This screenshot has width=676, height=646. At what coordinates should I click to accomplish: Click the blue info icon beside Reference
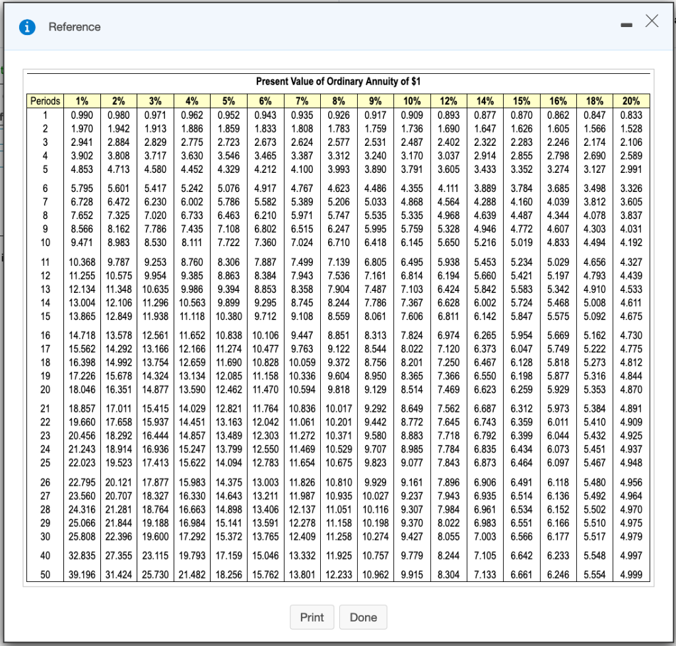click(27, 27)
